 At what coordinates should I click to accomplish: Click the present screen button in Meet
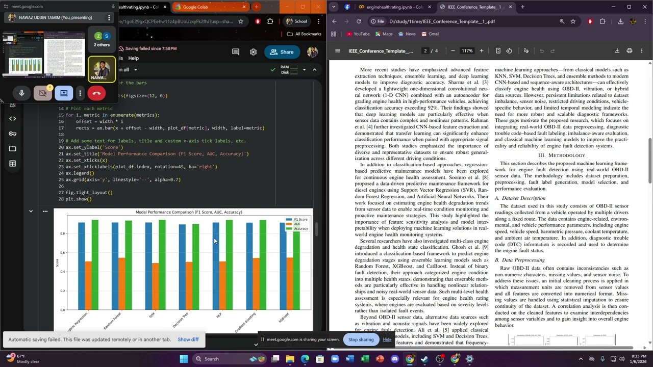coord(64,93)
